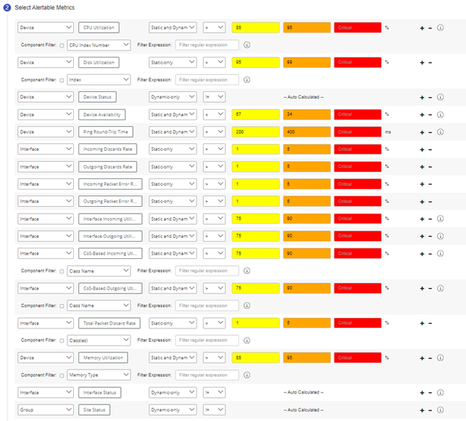Toggle Component Filter checkbox for Memory Type

click(x=61, y=375)
